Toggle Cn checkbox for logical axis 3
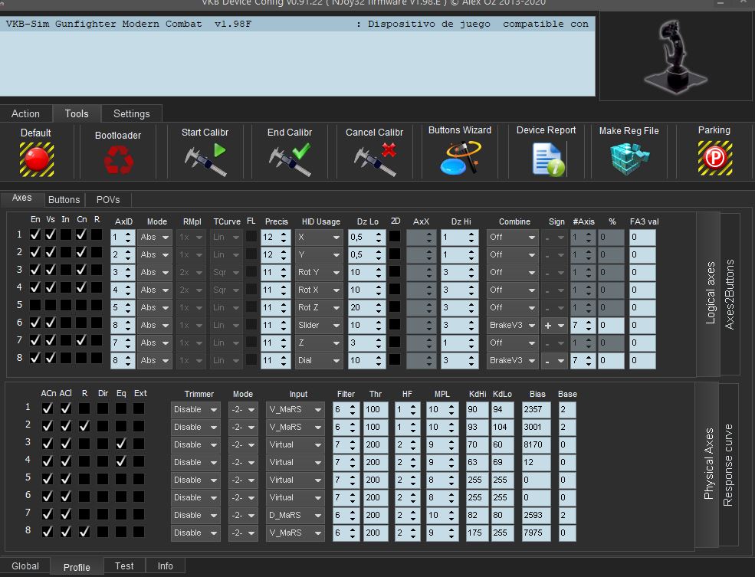This screenshot has height=577, width=755. point(81,270)
